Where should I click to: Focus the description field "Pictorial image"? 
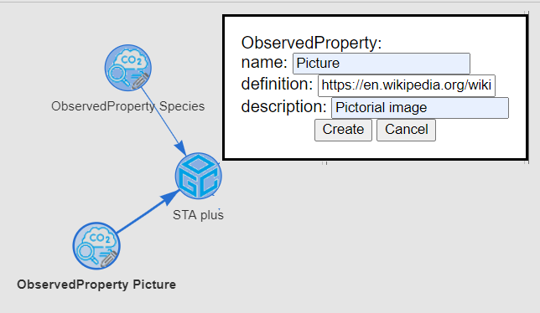tap(420, 108)
